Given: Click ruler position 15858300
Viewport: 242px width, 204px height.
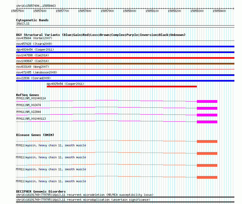Looking at the screenshot, I should [197, 11].
